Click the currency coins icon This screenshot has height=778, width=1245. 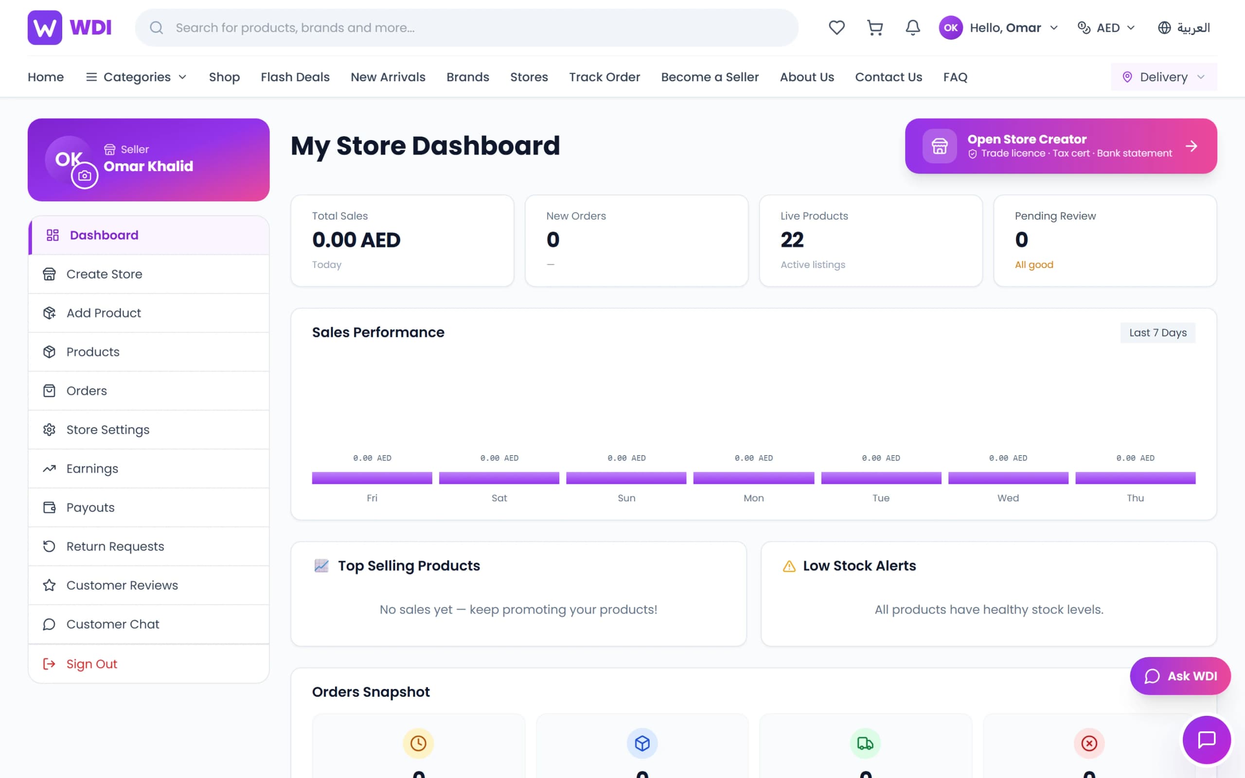1084,28
